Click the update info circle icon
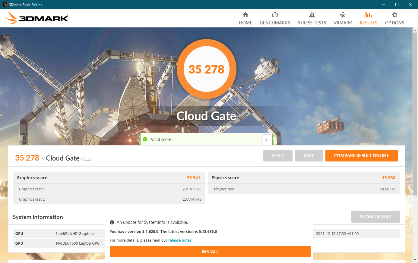 (x=112, y=222)
